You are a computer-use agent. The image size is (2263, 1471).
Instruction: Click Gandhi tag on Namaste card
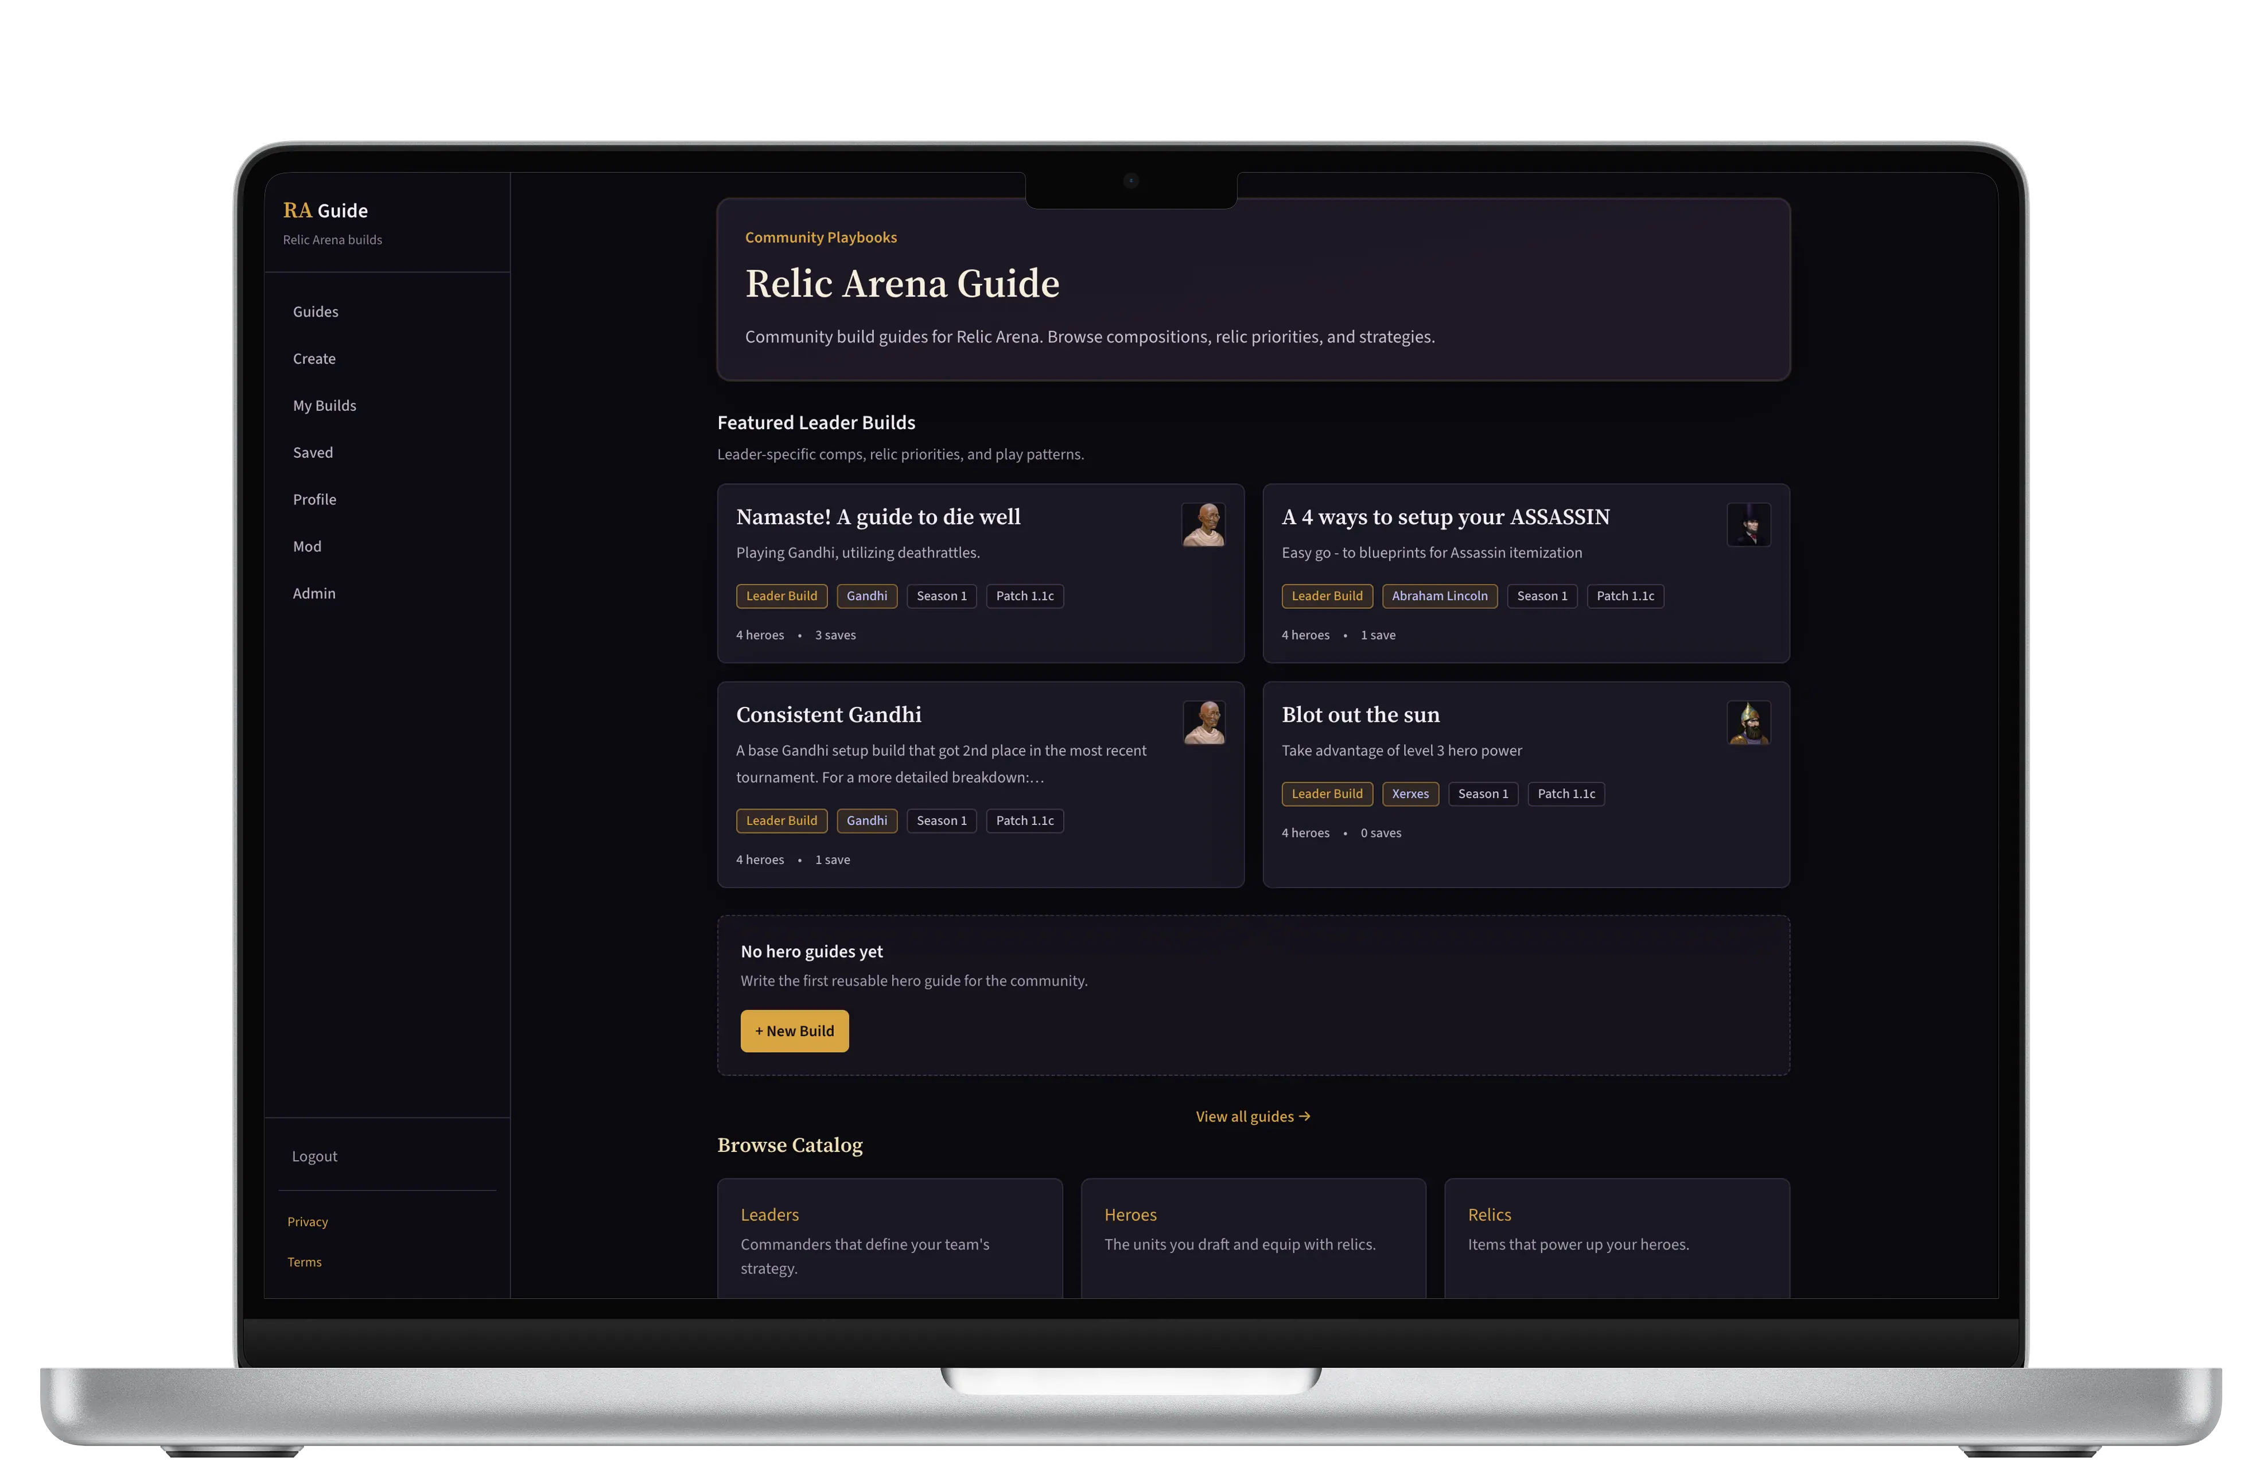pyautogui.click(x=867, y=596)
